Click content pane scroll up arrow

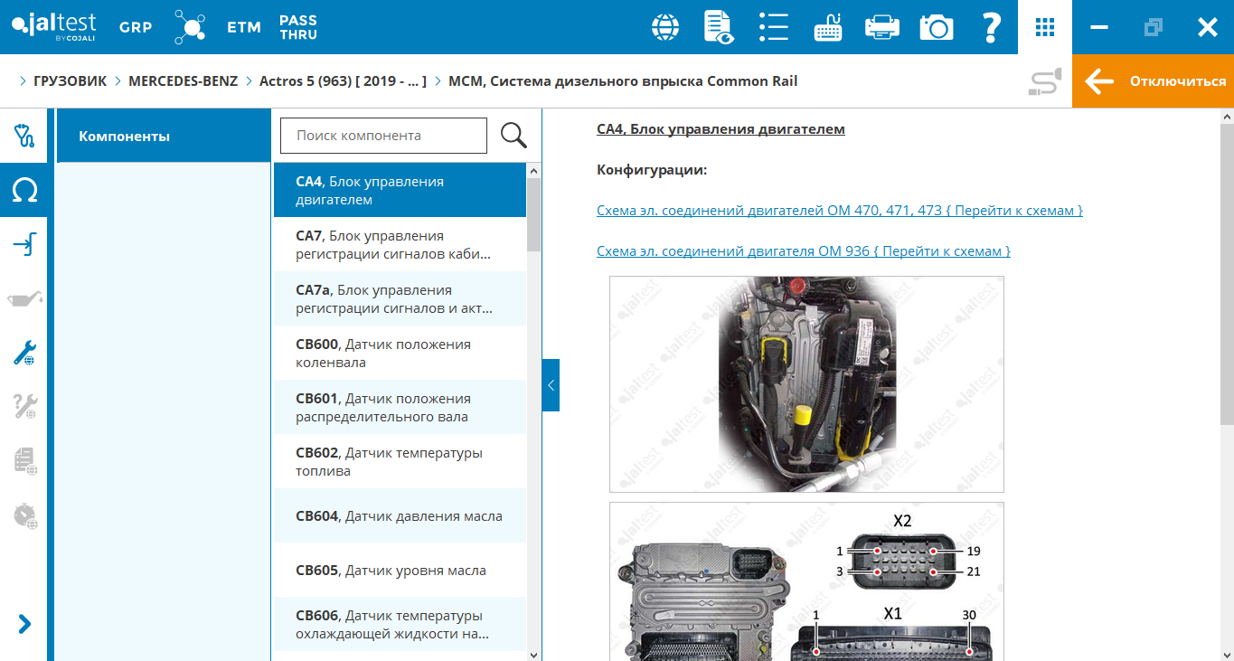tap(1226, 117)
